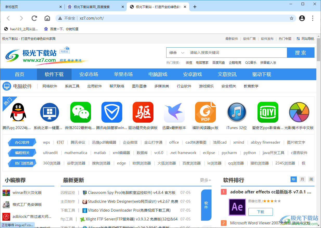Open the 极光下载站官网_百度搜索 browser tab
Image resolution: width=321 pixels, height=228 pixels.
click(94, 7)
